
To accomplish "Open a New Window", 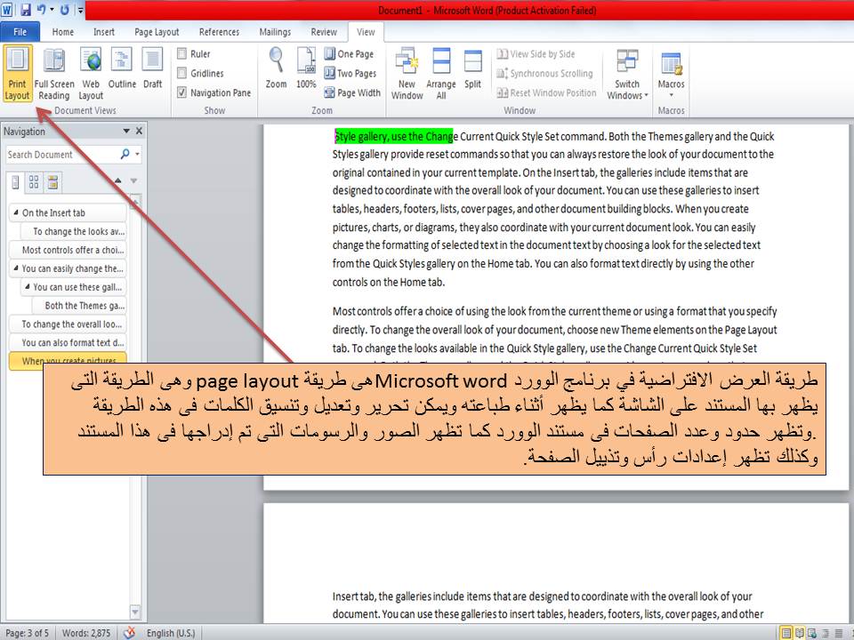I will pos(407,74).
